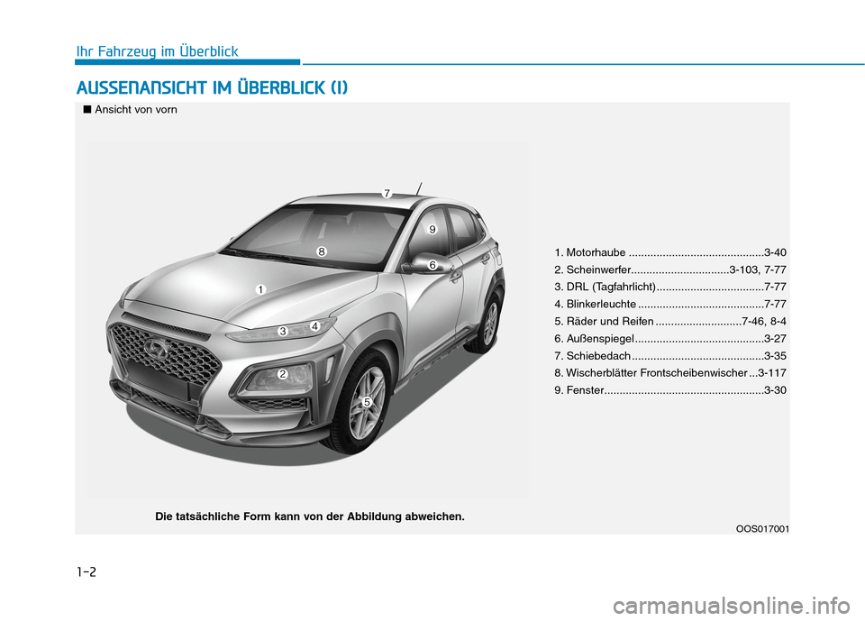Click callout marker 3 for DRL
This screenshot has height=621, width=865.
click(x=282, y=332)
